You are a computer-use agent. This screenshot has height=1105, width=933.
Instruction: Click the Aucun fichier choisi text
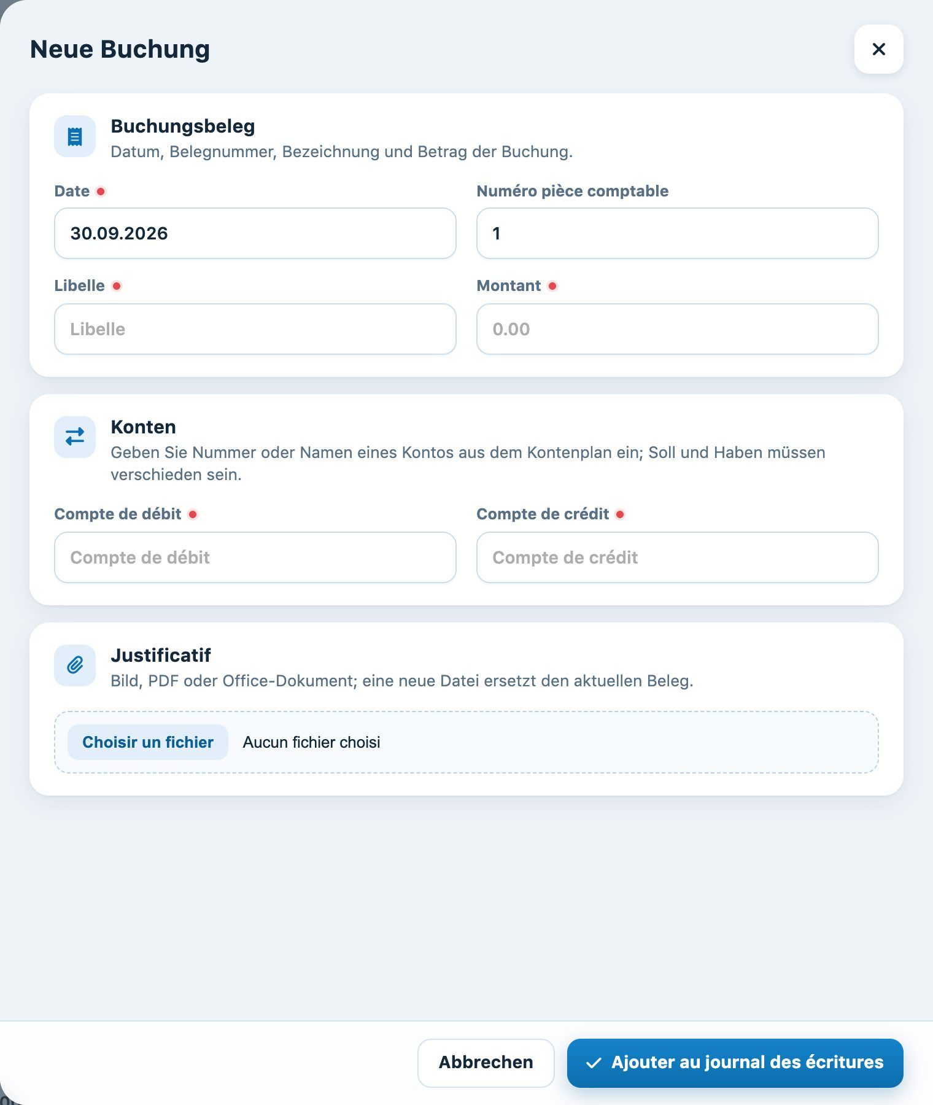pyautogui.click(x=312, y=742)
